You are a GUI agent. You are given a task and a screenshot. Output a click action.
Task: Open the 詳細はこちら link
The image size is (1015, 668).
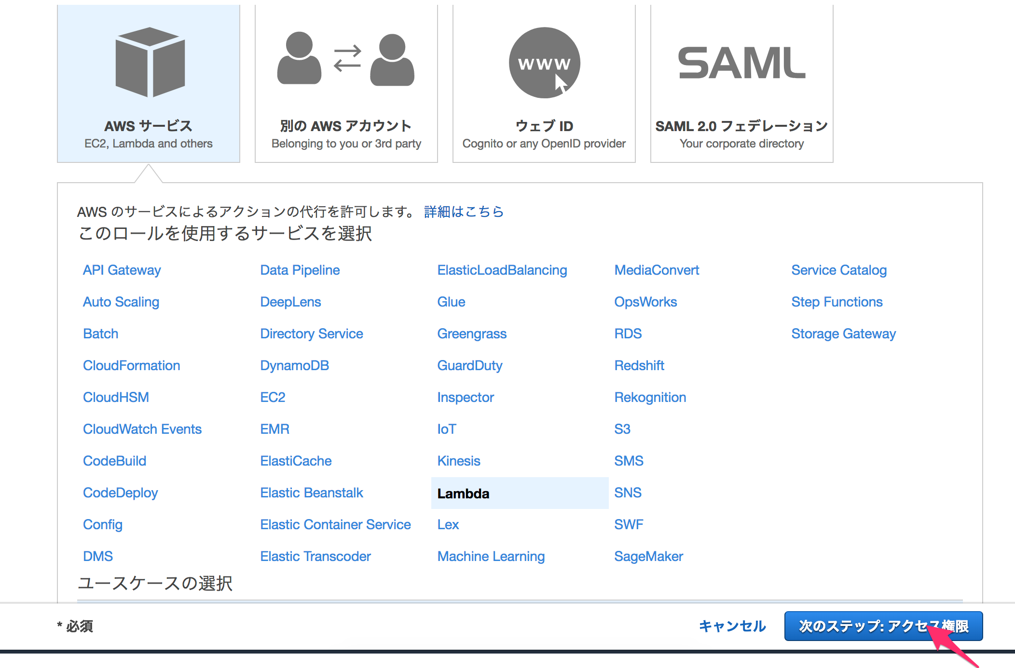[x=463, y=211]
